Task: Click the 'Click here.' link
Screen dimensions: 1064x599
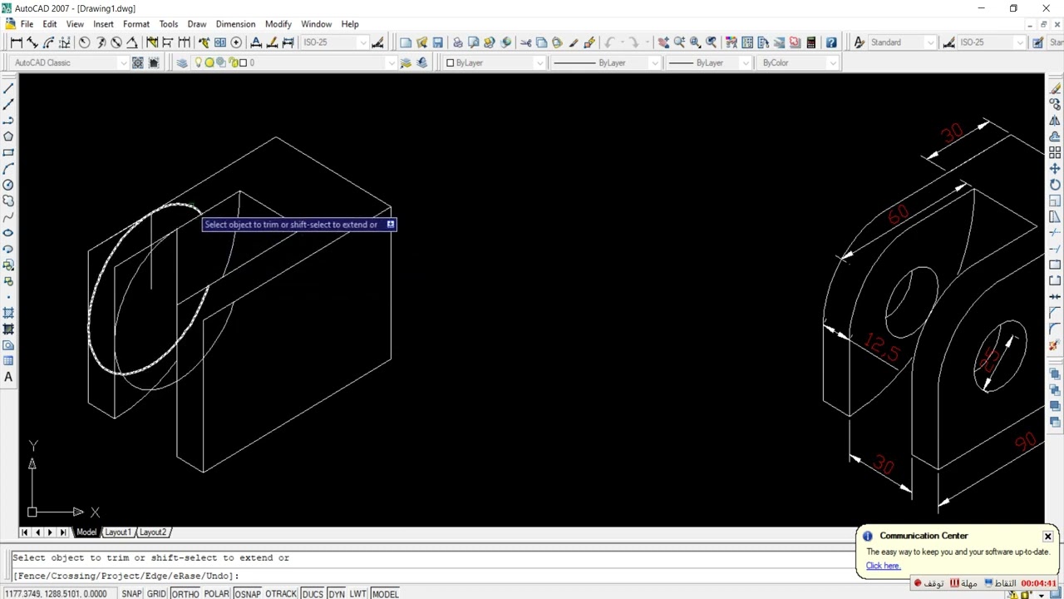Action: tap(883, 566)
